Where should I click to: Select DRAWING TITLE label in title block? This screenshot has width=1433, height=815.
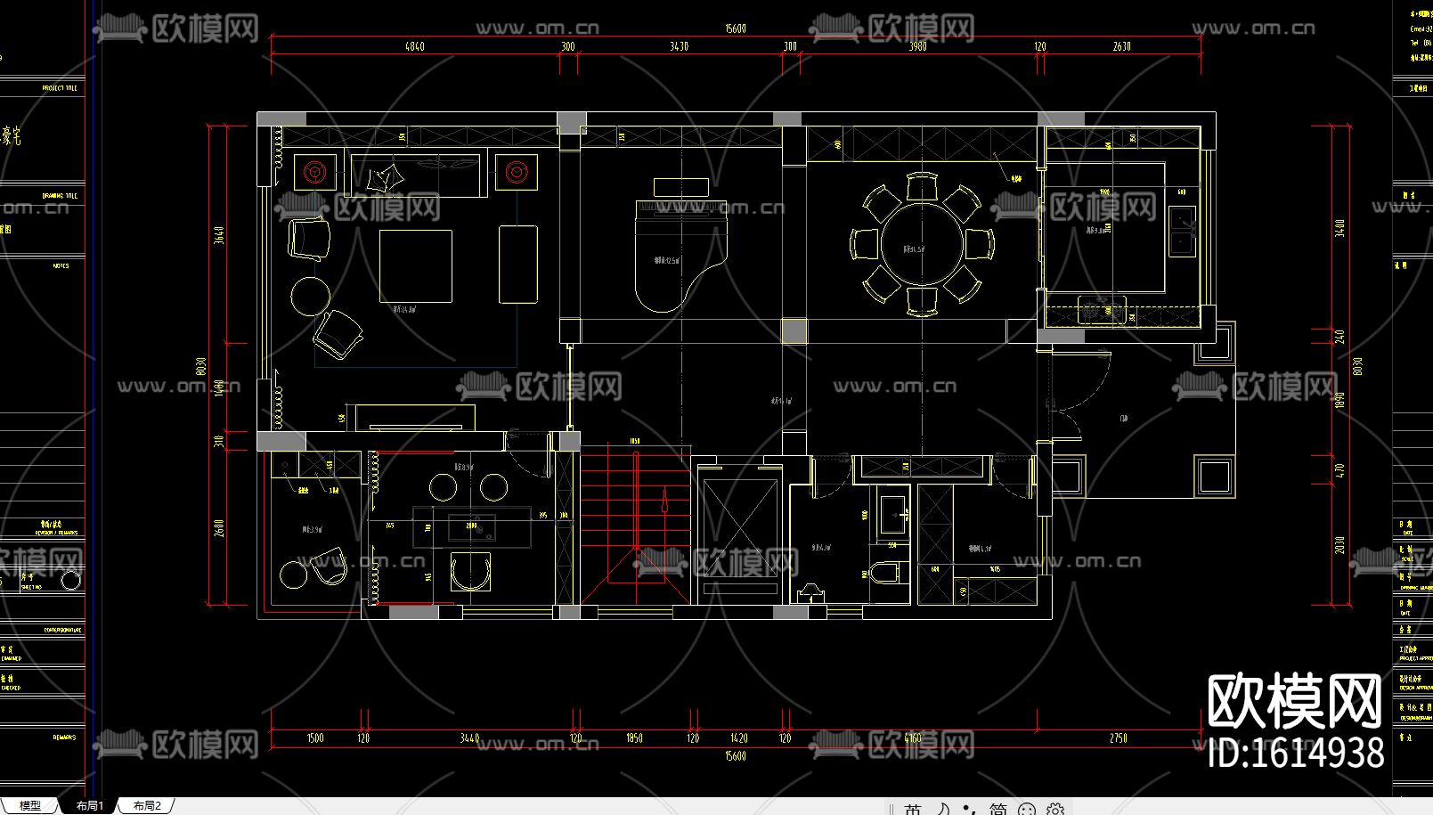click(x=60, y=195)
